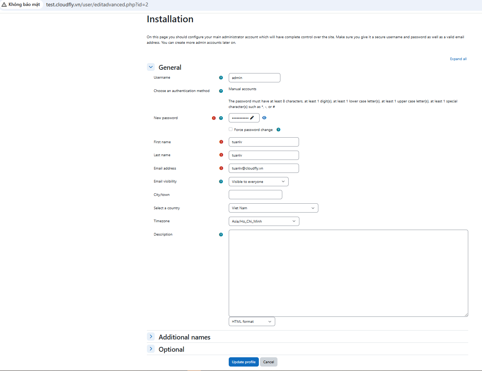Click into the City/town input field

pyautogui.click(x=255, y=194)
